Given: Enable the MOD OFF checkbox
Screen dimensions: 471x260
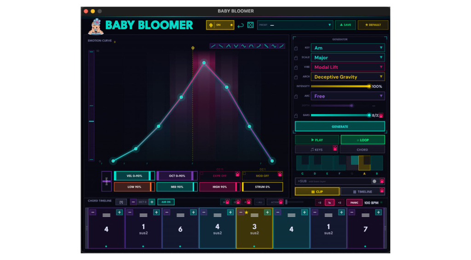Looking at the screenshot, I should (244, 173).
